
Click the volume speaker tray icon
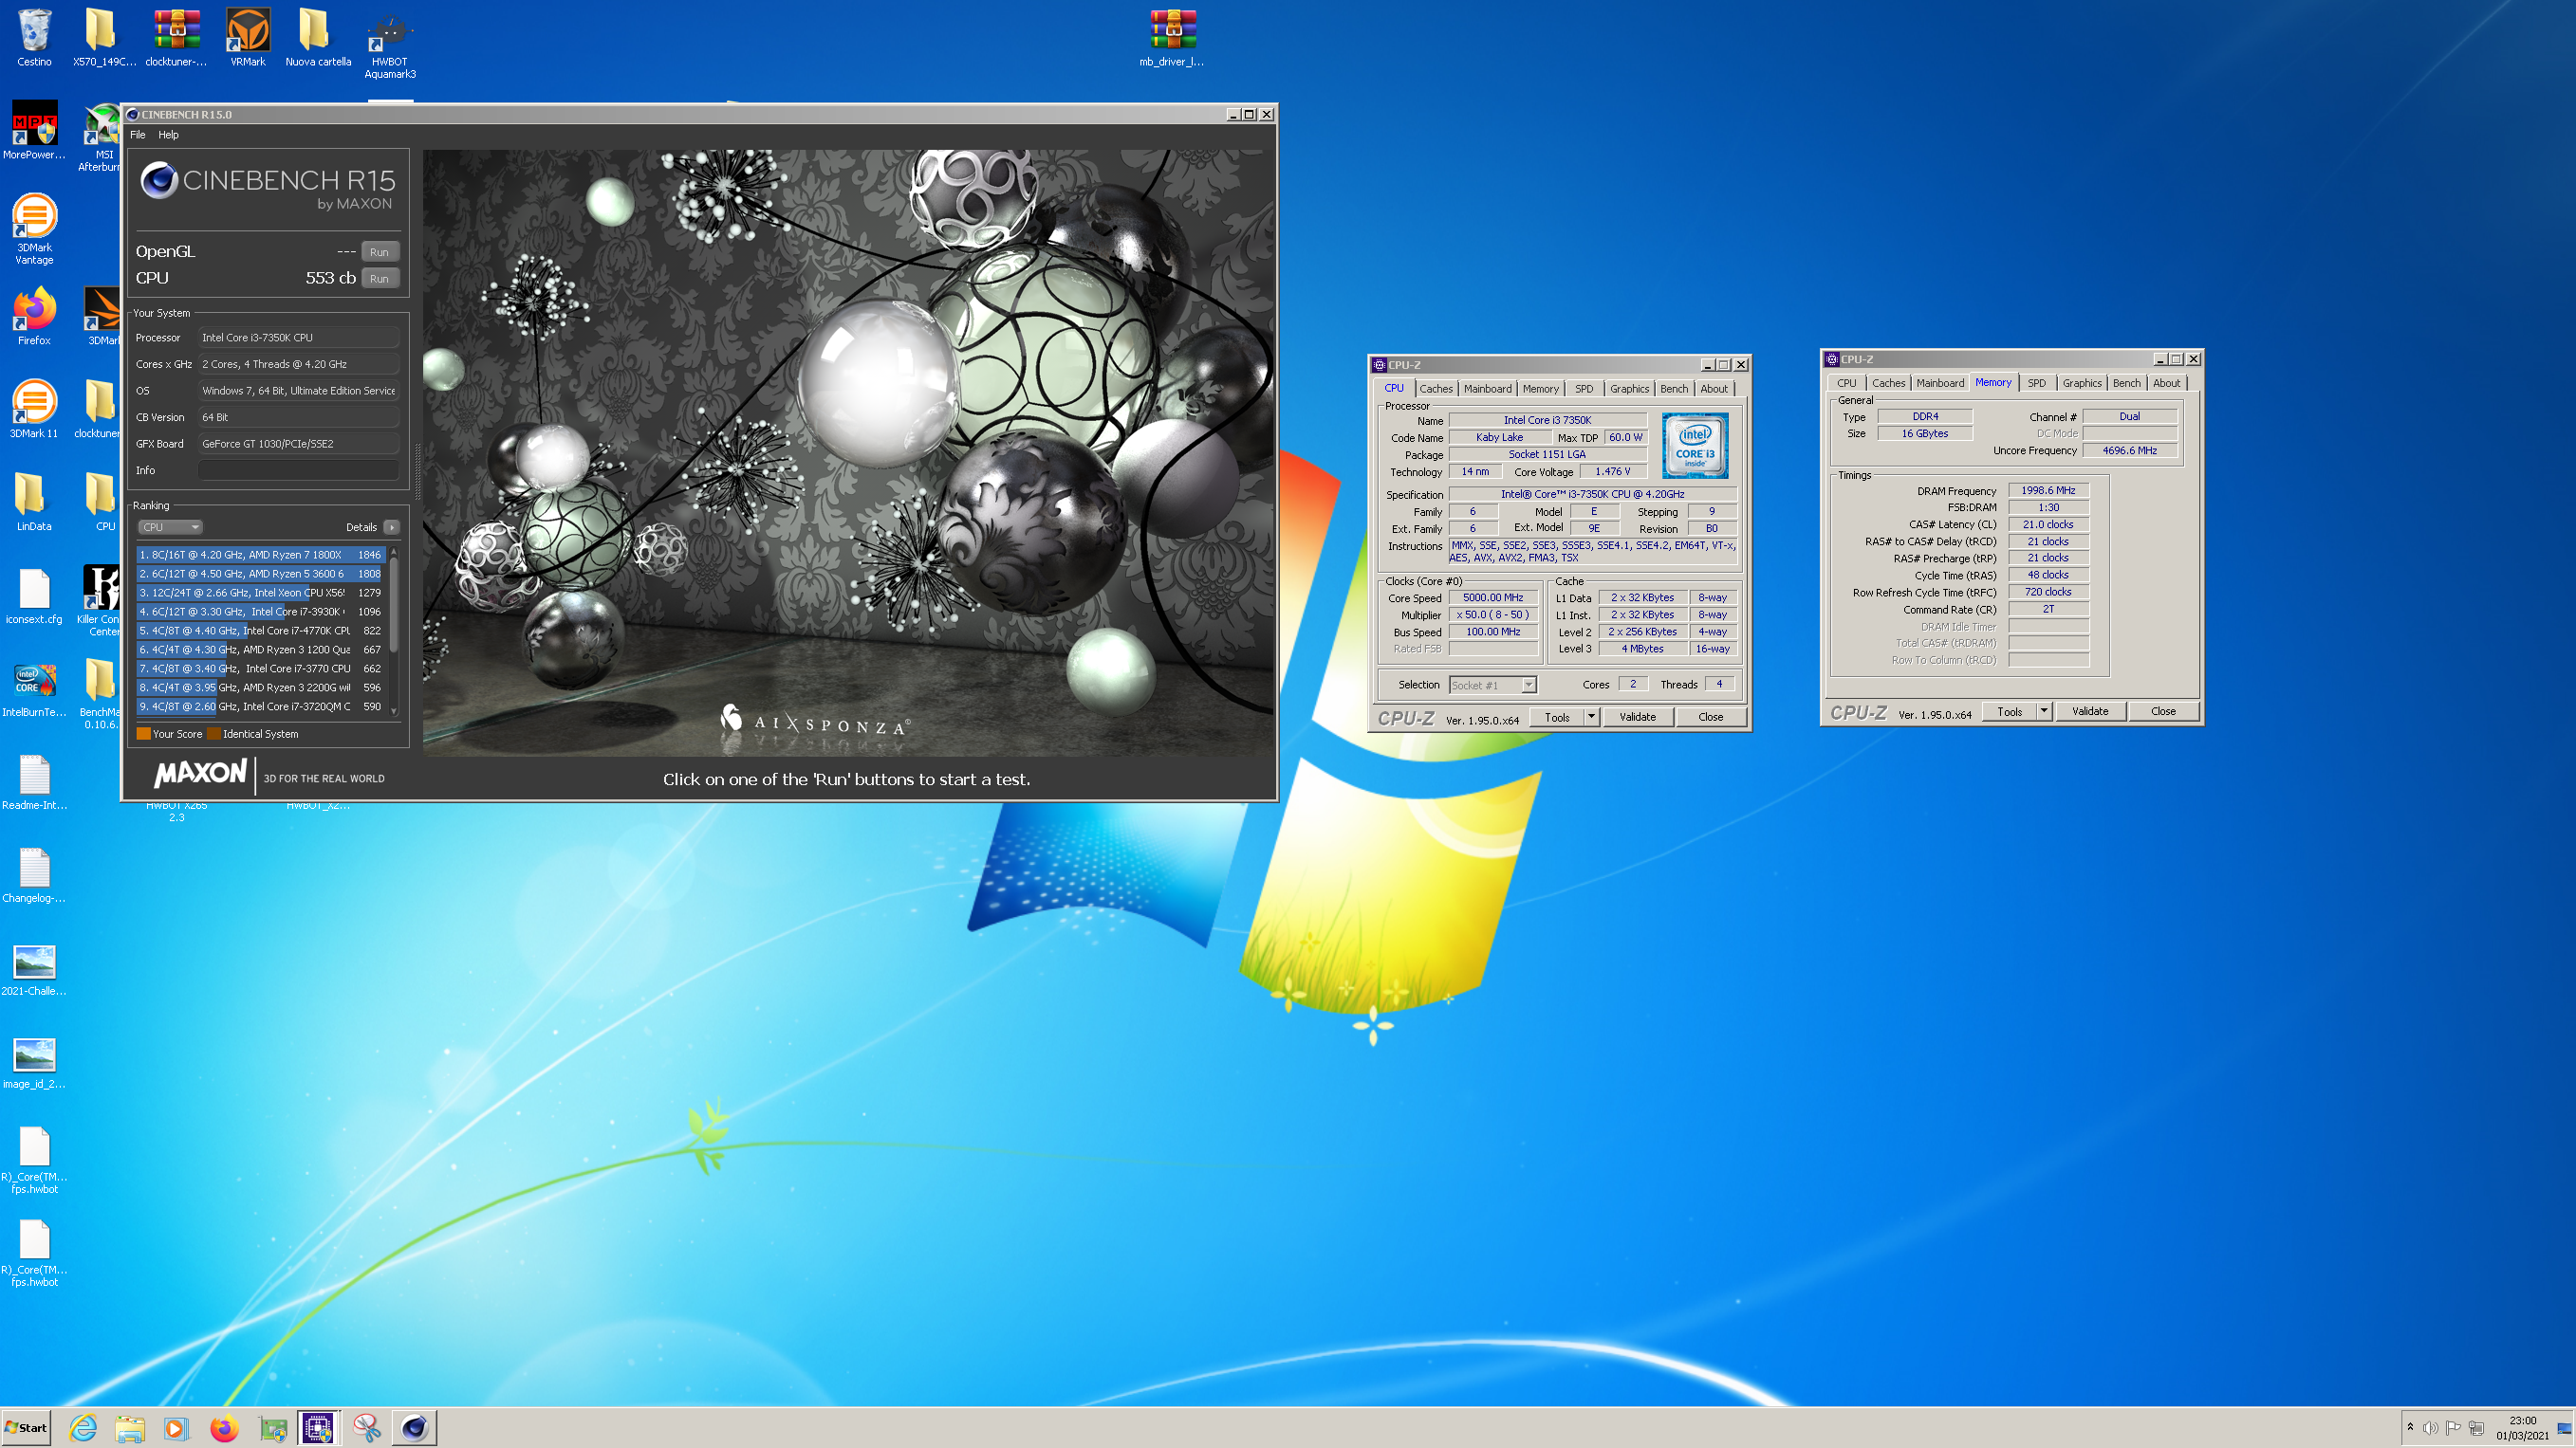(x=2430, y=1428)
